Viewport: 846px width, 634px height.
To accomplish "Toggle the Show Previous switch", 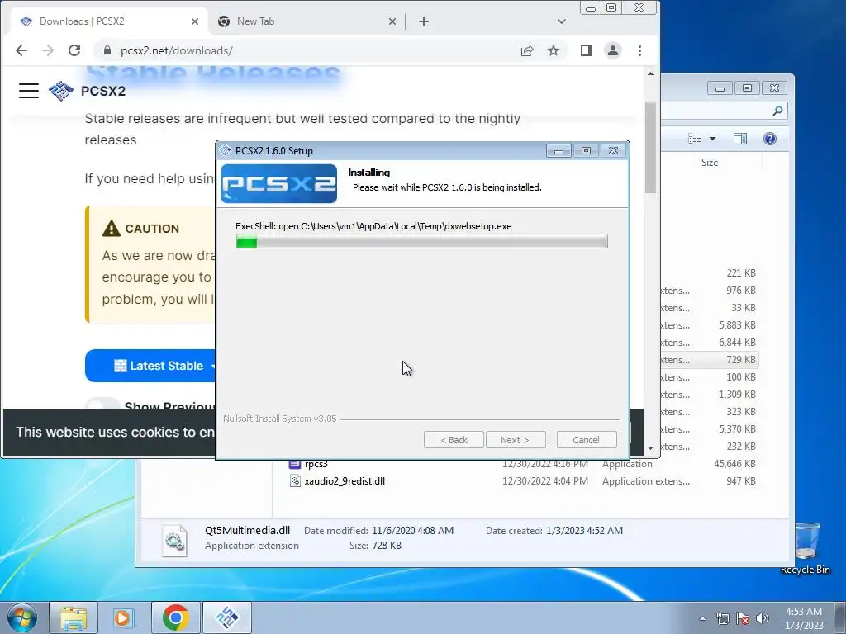I will (x=103, y=405).
